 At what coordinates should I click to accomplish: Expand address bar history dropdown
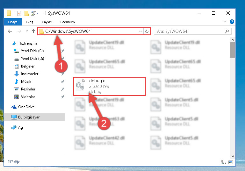click(141, 32)
